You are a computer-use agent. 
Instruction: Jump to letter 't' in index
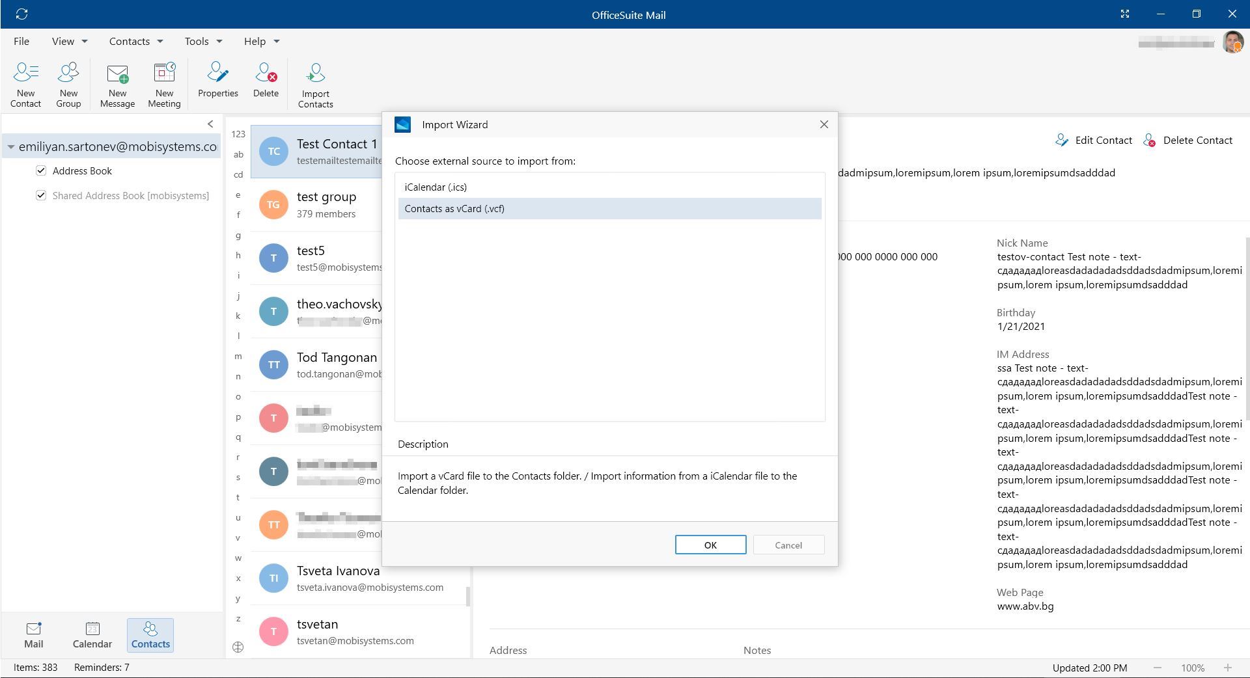(238, 497)
